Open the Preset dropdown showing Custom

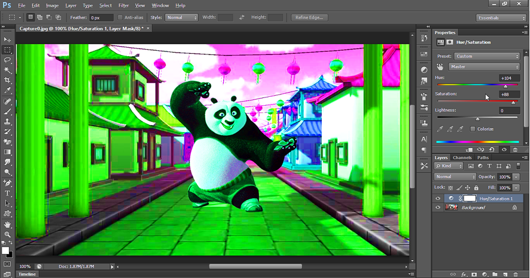point(487,56)
